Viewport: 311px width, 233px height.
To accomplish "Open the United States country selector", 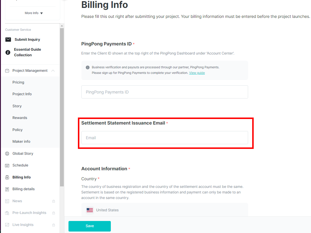I will coord(165,210).
